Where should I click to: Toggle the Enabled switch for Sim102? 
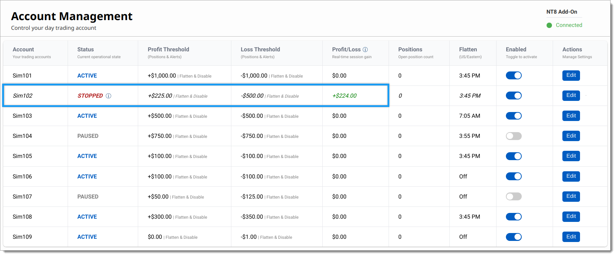[513, 96]
